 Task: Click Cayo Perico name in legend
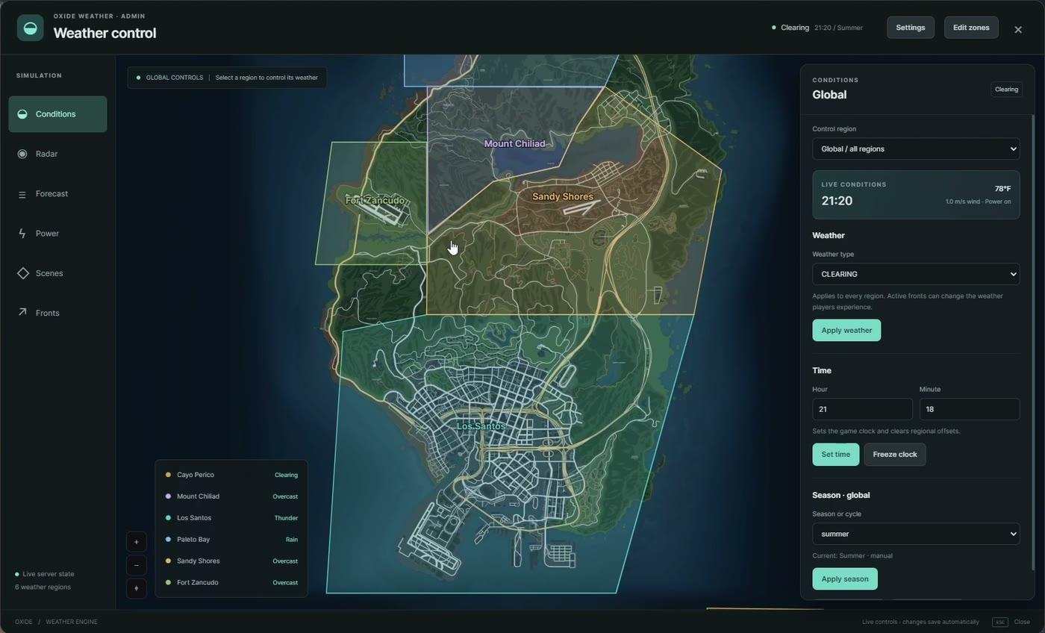coord(196,475)
